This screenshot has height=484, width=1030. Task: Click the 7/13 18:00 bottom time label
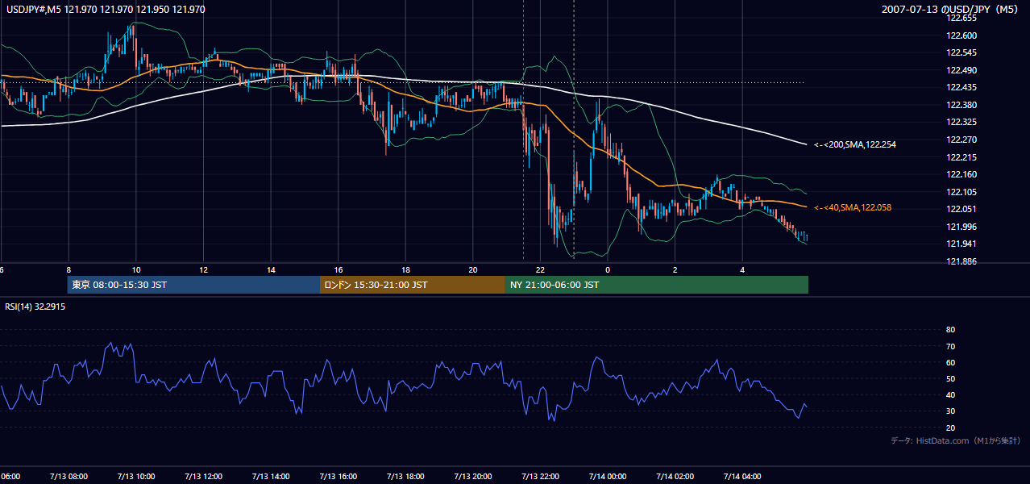405,476
